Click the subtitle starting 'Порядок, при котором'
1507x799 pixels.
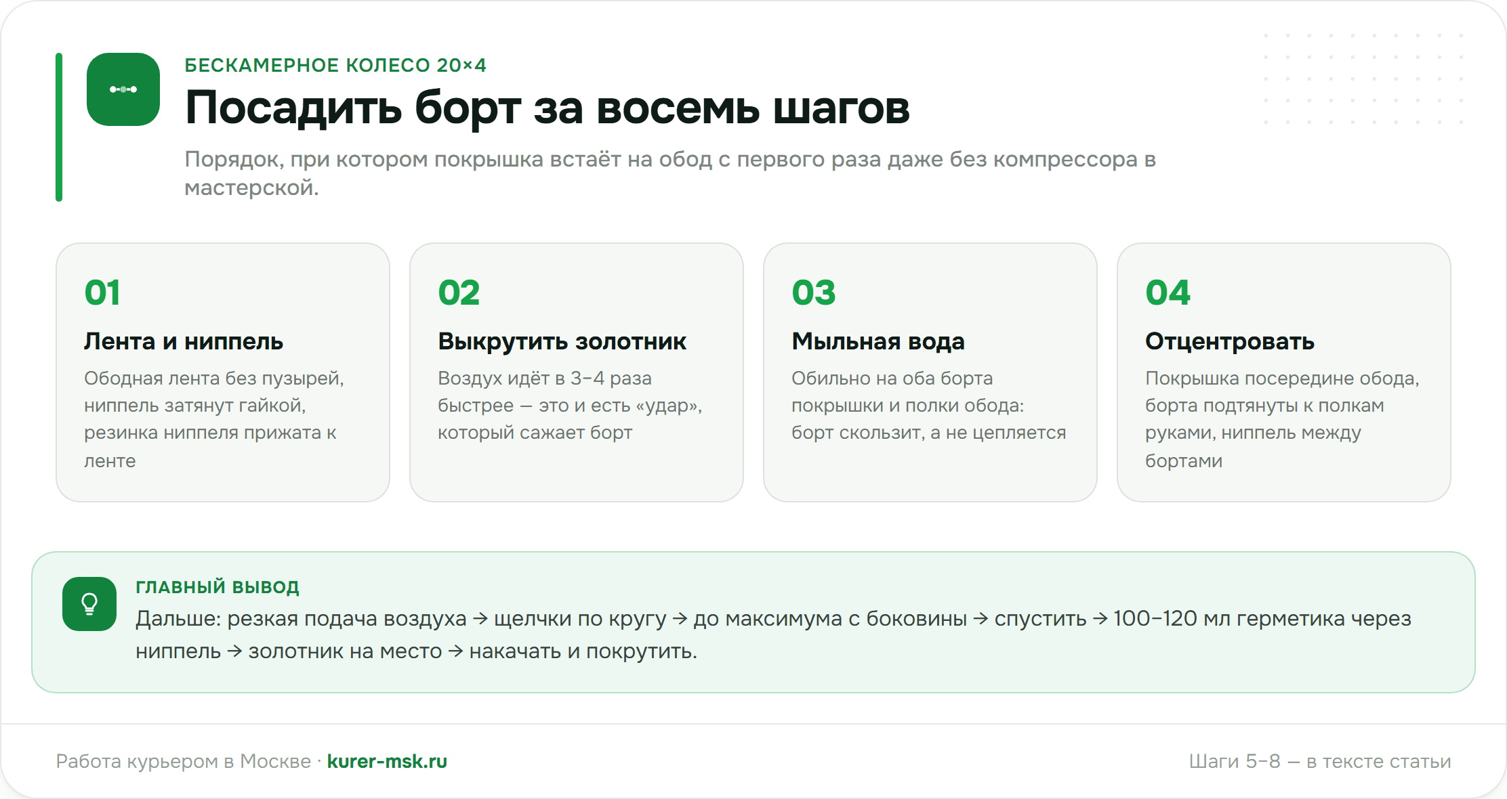point(670,173)
